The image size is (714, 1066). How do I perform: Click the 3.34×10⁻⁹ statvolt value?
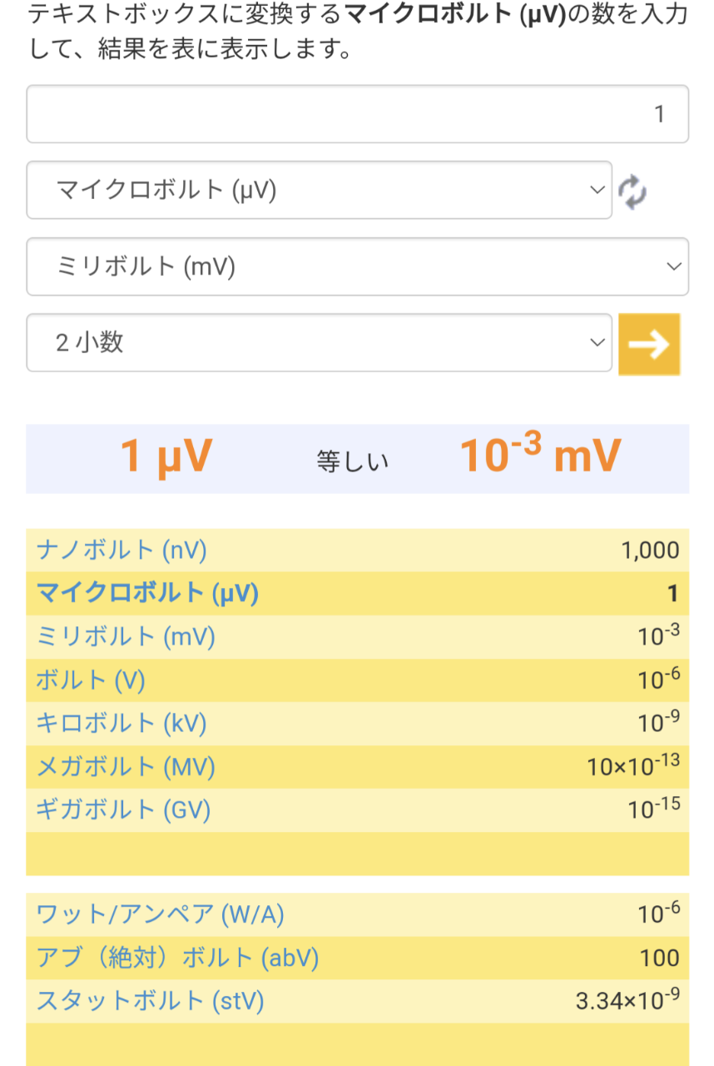coord(627,1000)
